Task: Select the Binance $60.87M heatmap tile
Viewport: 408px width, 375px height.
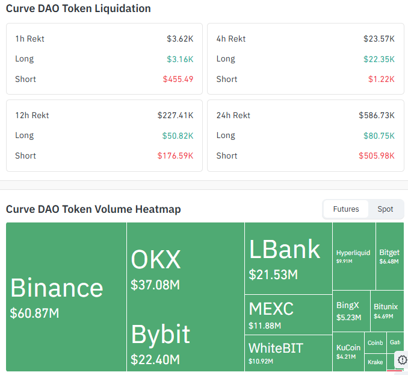Action: click(x=66, y=297)
